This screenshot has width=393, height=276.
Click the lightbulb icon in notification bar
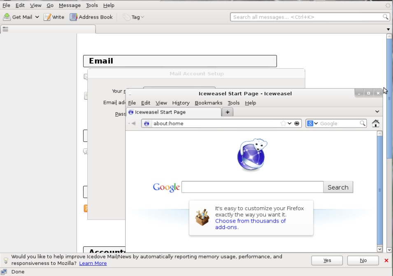pos(6,261)
